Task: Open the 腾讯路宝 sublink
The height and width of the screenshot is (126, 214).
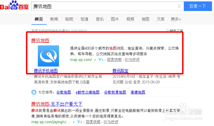Action: tap(120, 71)
